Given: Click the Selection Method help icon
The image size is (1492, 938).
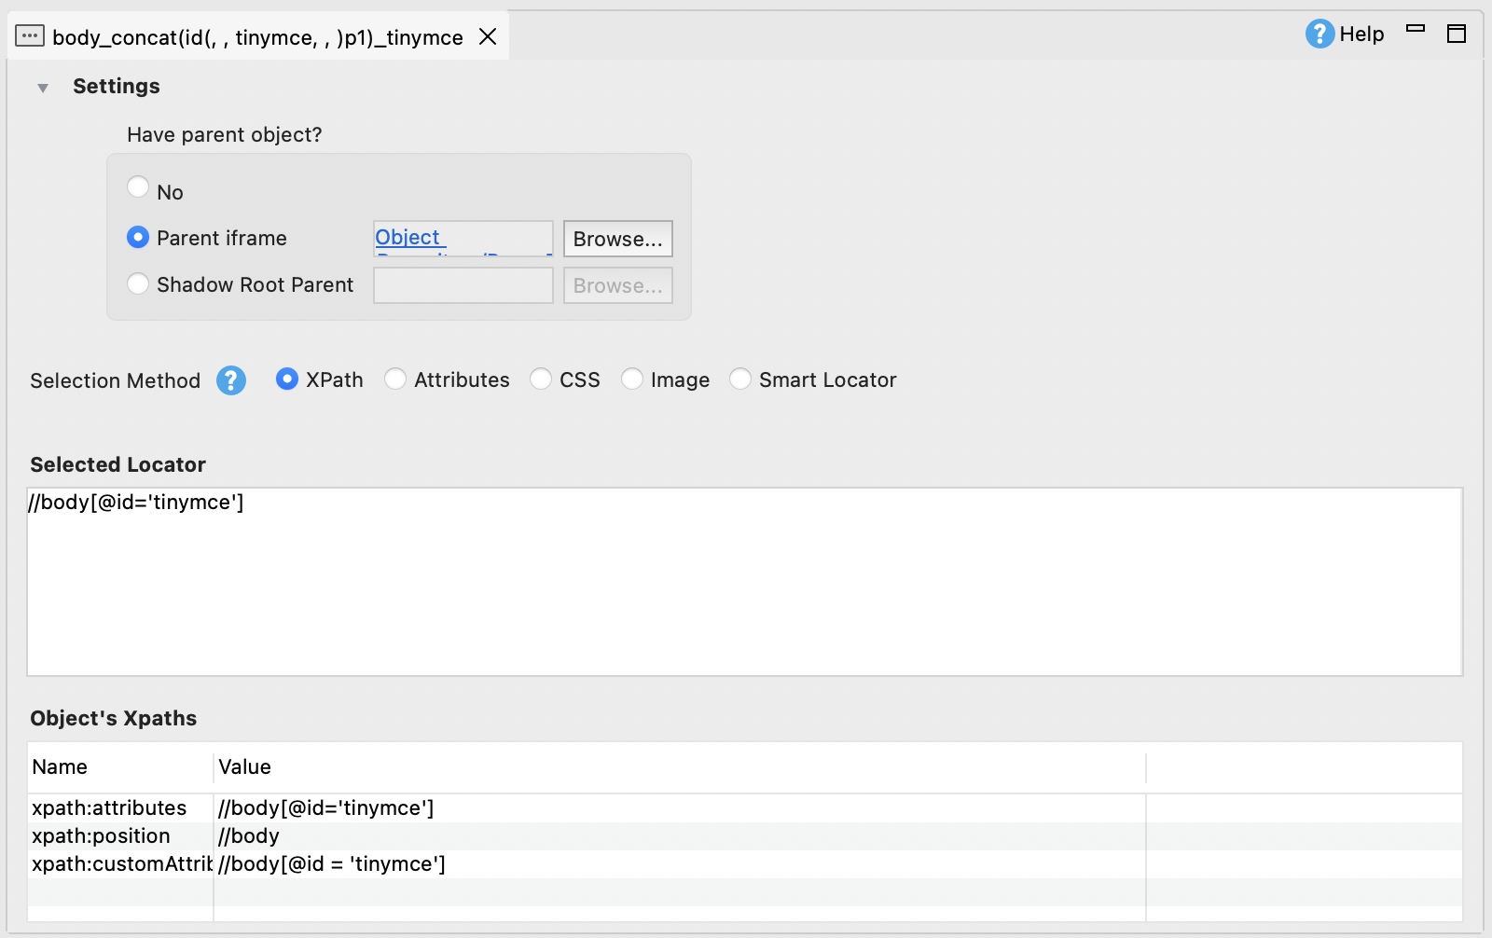Looking at the screenshot, I should point(231,379).
